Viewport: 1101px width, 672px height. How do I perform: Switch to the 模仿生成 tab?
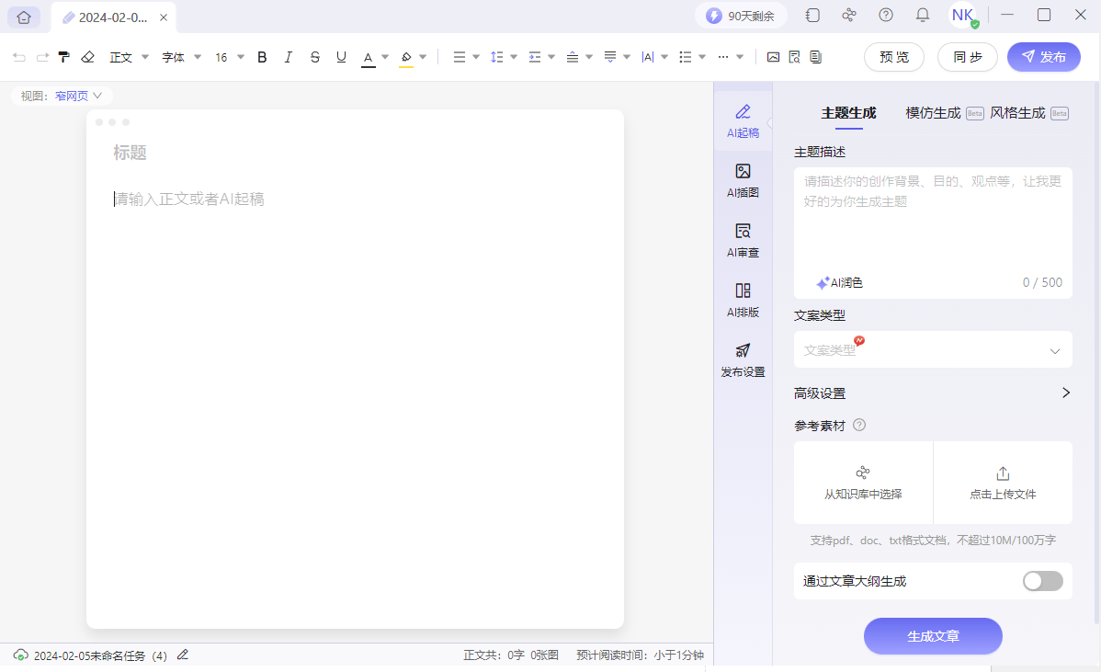[934, 113]
